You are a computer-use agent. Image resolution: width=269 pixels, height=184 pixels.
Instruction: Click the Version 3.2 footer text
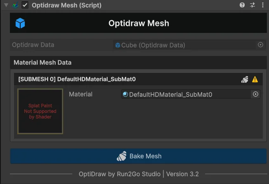[x=182, y=174]
